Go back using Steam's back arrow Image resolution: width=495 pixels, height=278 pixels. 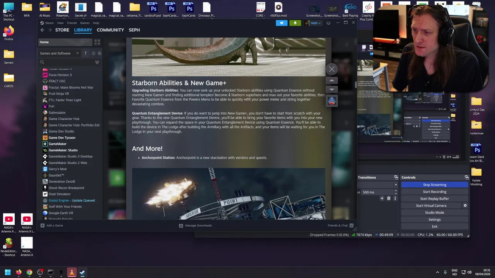point(43,30)
